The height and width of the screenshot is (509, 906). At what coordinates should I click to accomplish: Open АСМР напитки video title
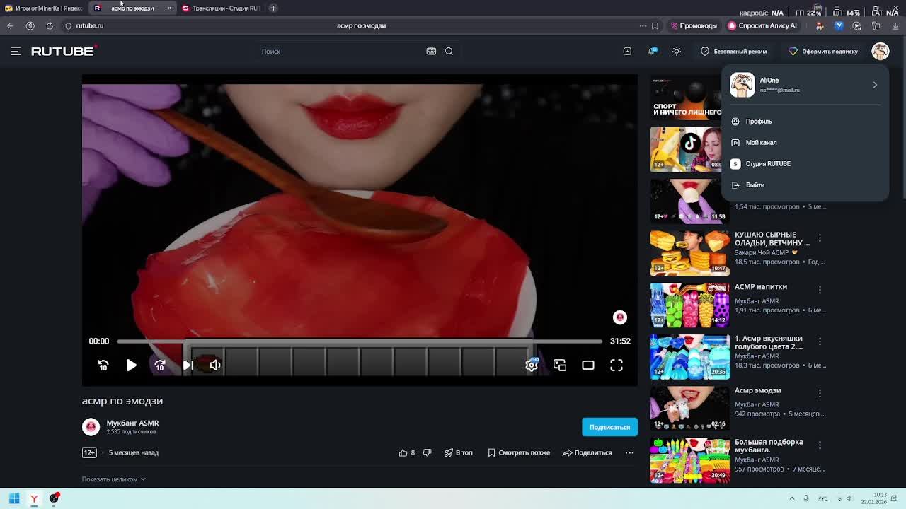click(761, 287)
